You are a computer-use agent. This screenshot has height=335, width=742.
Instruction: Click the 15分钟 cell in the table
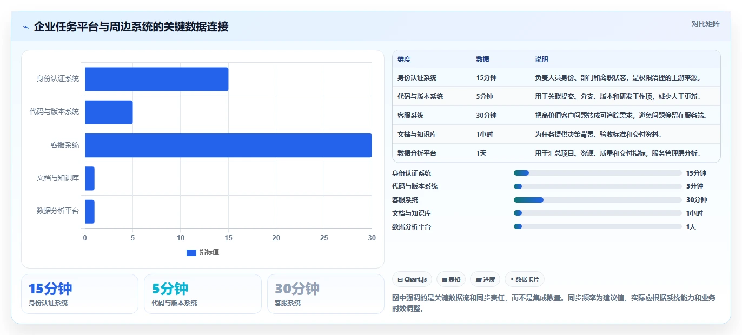(486, 78)
